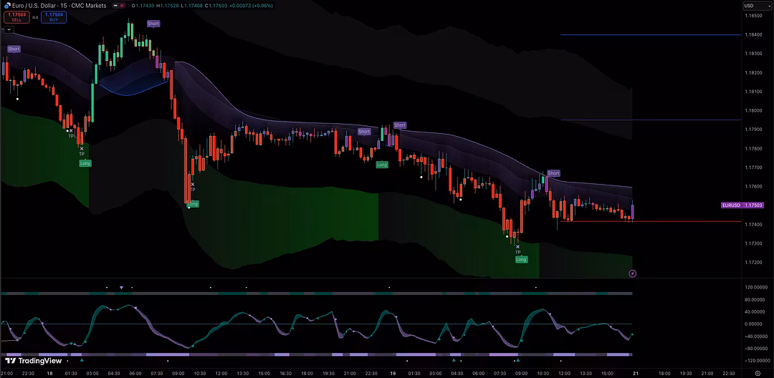Click the leftmost green Long signal label
The height and width of the screenshot is (378, 774).
pos(85,163)
